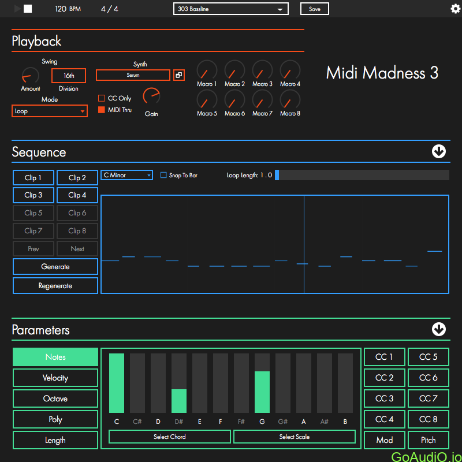Toggle the MIDI Thru checkbox
This screenshot has width=462, height=462.
102,110
